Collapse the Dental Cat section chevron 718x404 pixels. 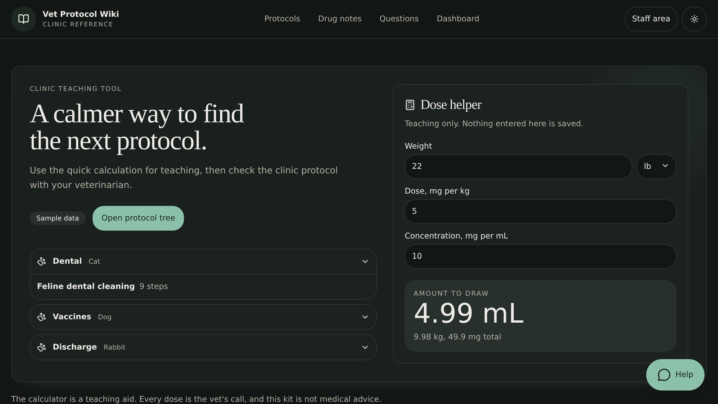click(x=365, y=261)
